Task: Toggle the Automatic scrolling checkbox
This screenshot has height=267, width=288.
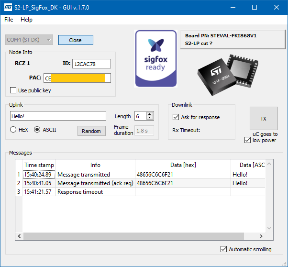Action: 223,249
